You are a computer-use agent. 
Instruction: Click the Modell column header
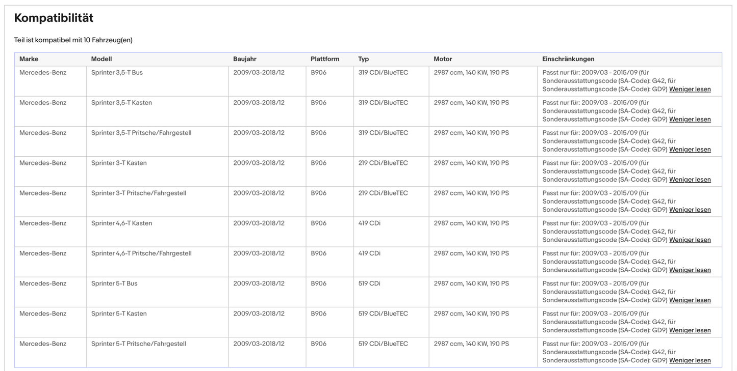(x=101, y=59)
